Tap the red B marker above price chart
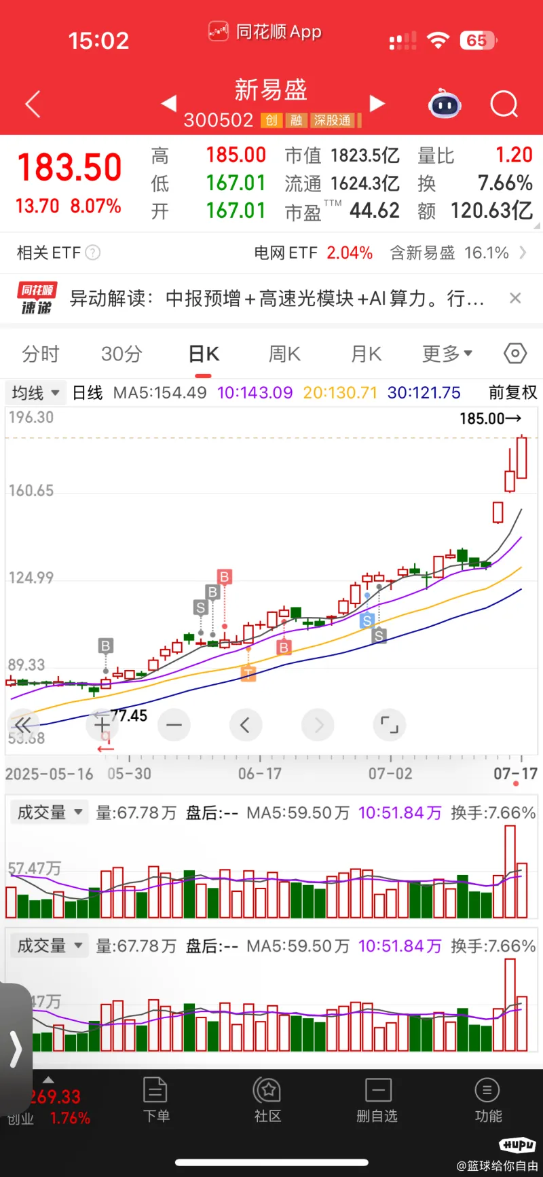 click(x=225, y=577)
